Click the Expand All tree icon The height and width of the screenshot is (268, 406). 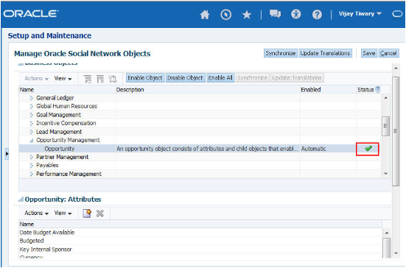click(88, 79)
